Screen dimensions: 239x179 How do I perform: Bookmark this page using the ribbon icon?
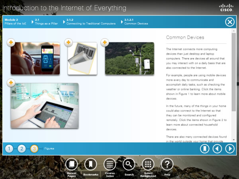205,149
